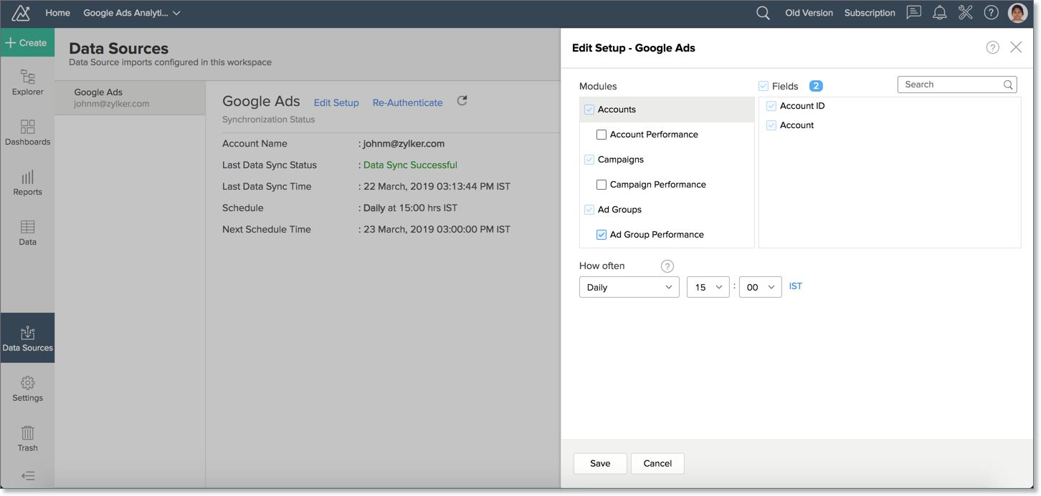
Task: Enable Campaign Performance checkbox
Action: 602,185
